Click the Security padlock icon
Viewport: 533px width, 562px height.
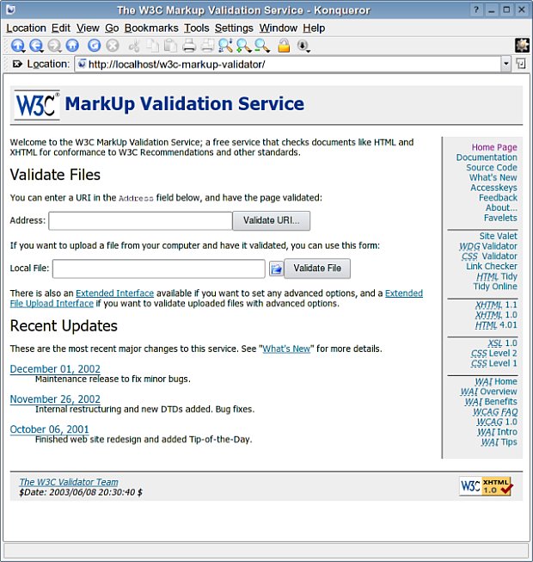(284, 46)
